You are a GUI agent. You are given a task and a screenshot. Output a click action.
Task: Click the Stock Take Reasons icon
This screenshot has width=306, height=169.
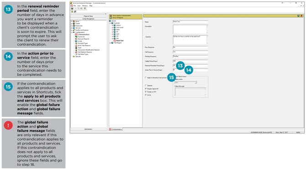coord(76,46)
